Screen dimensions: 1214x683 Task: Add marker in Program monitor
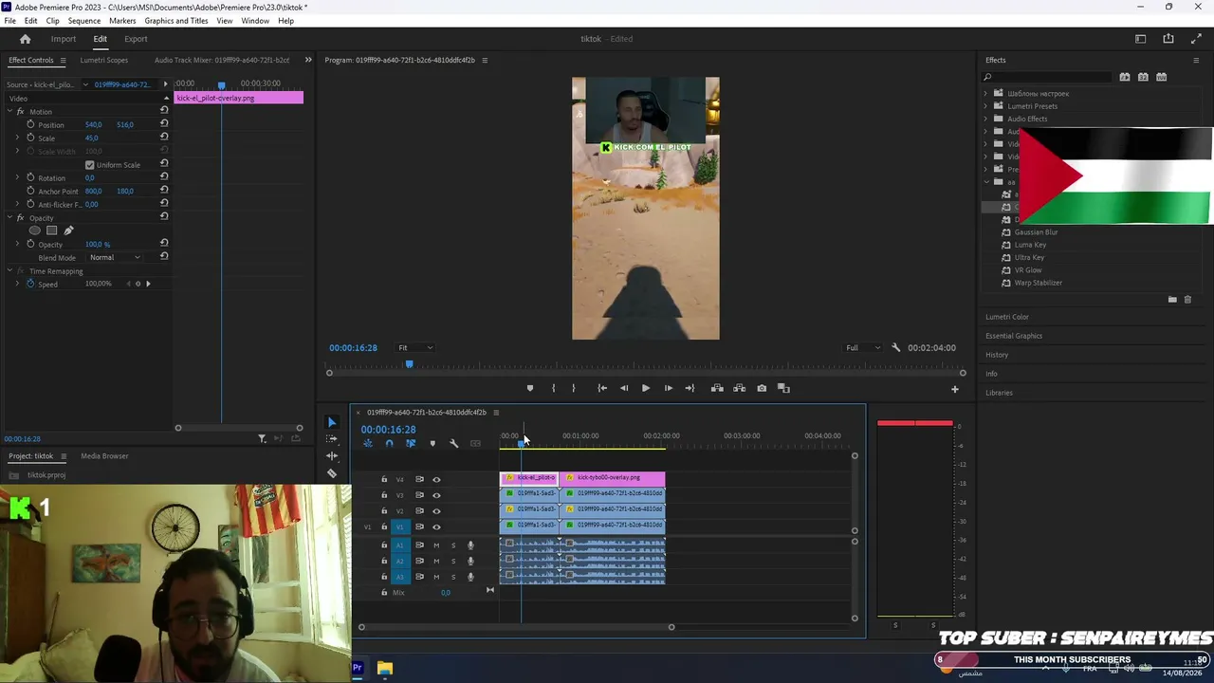click(530, 388)
